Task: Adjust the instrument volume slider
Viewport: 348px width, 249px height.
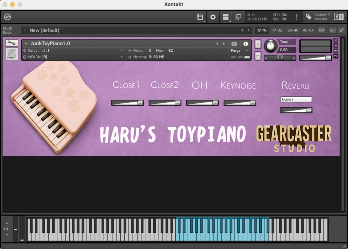Action: coord(315,58)
